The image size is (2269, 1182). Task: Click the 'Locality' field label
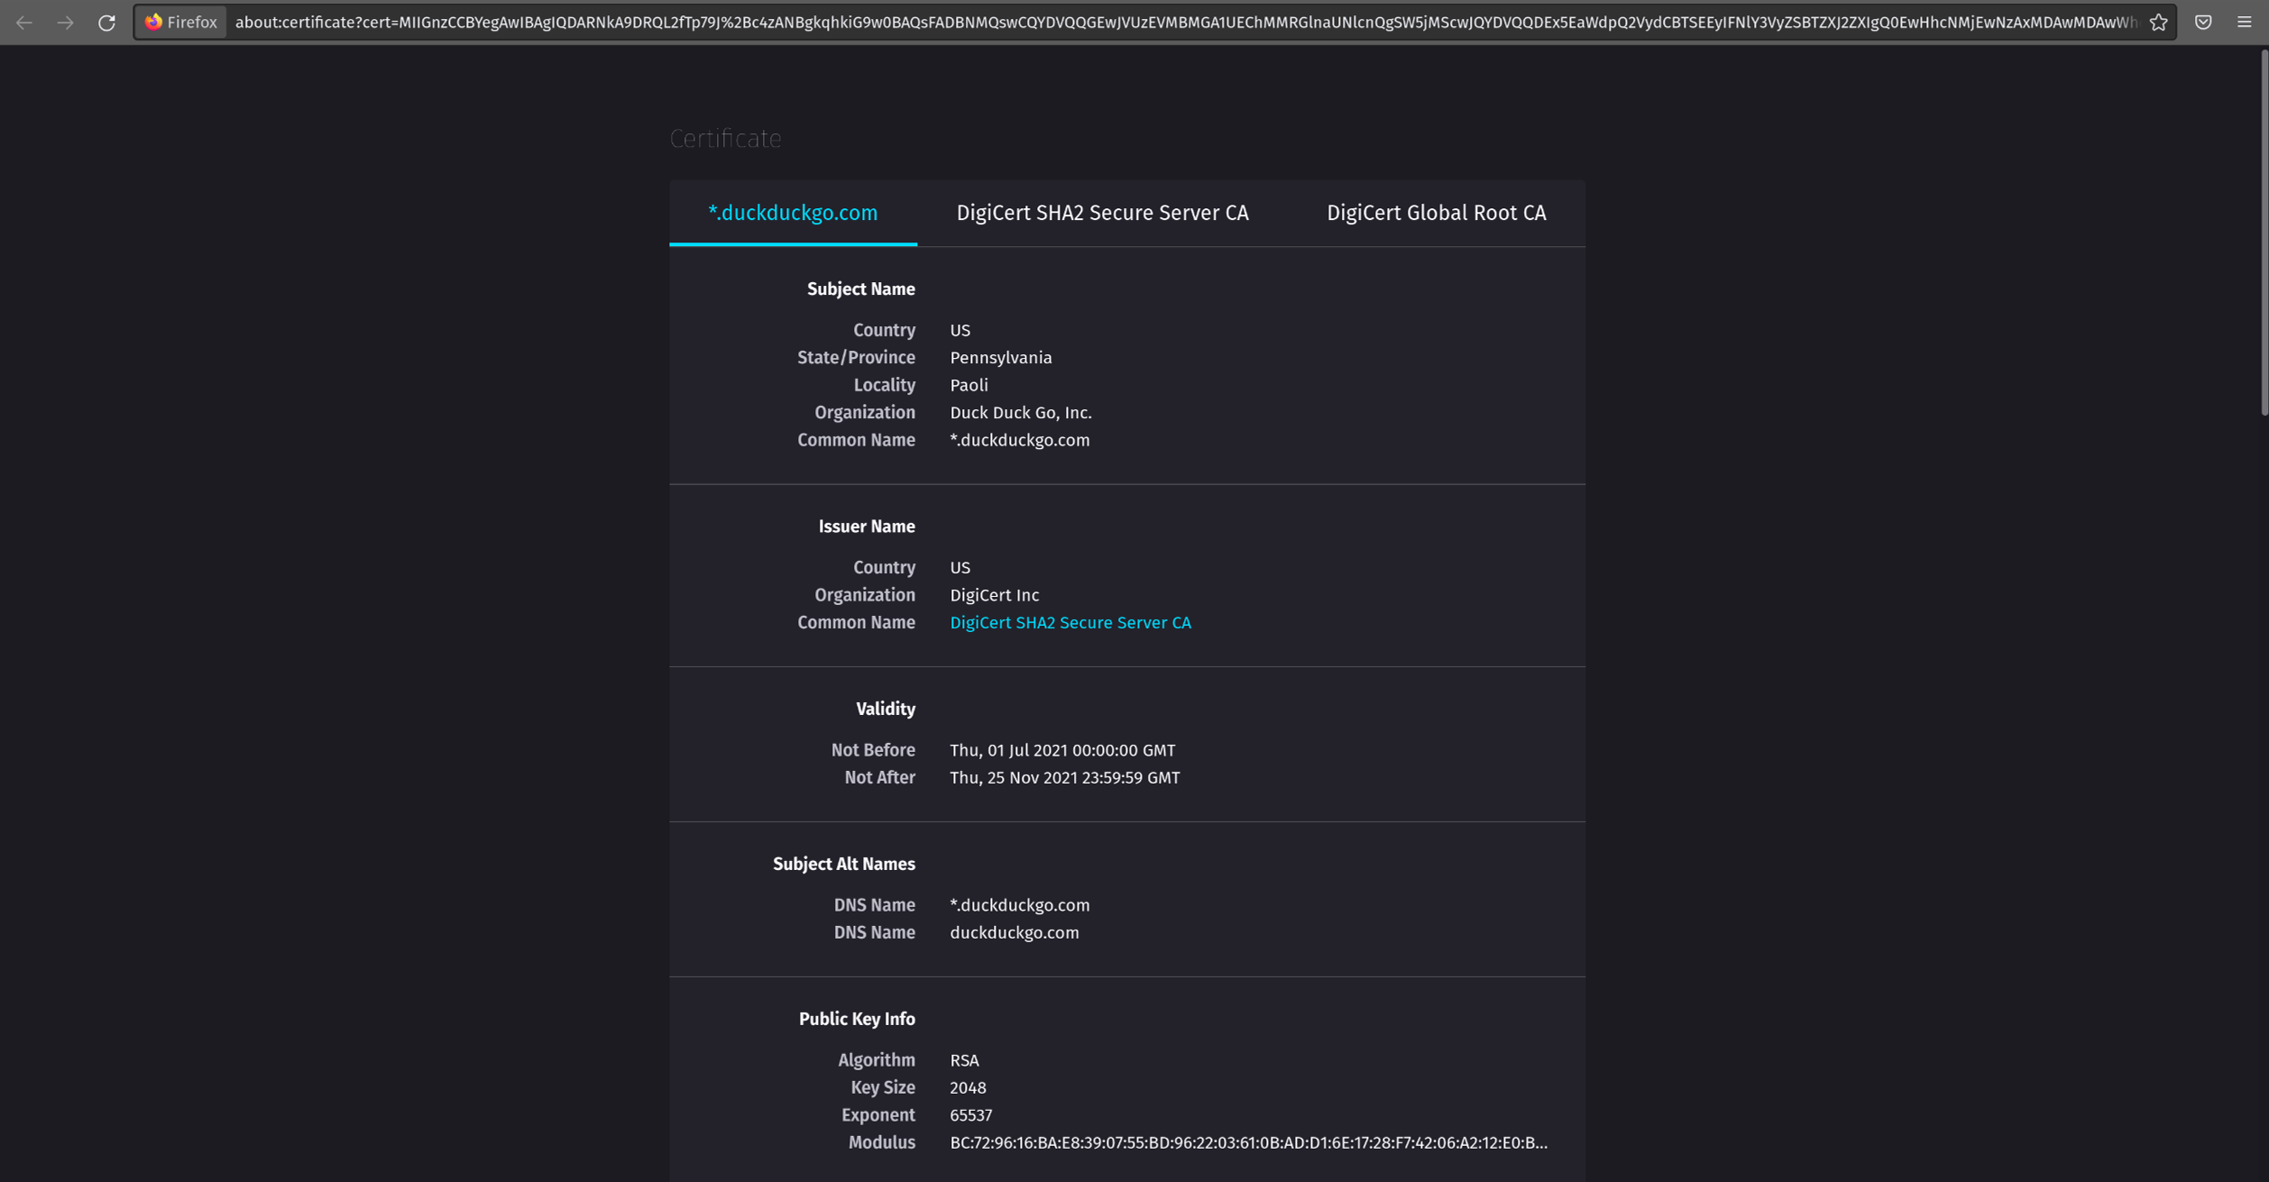884,385
